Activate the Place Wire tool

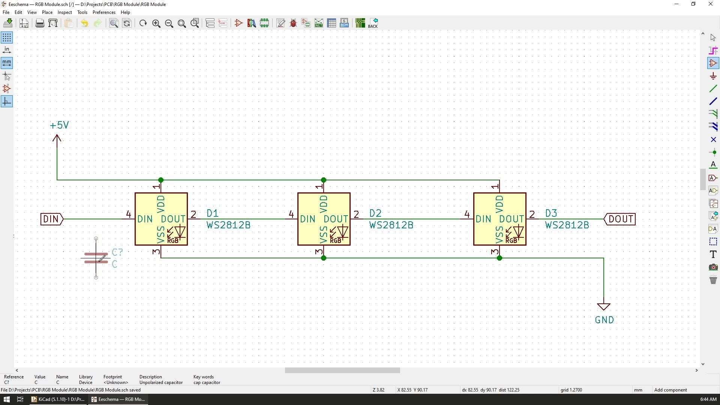click(714, 88)
